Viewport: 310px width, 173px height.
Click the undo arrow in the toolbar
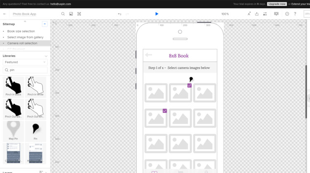click(x=119, y=14)
